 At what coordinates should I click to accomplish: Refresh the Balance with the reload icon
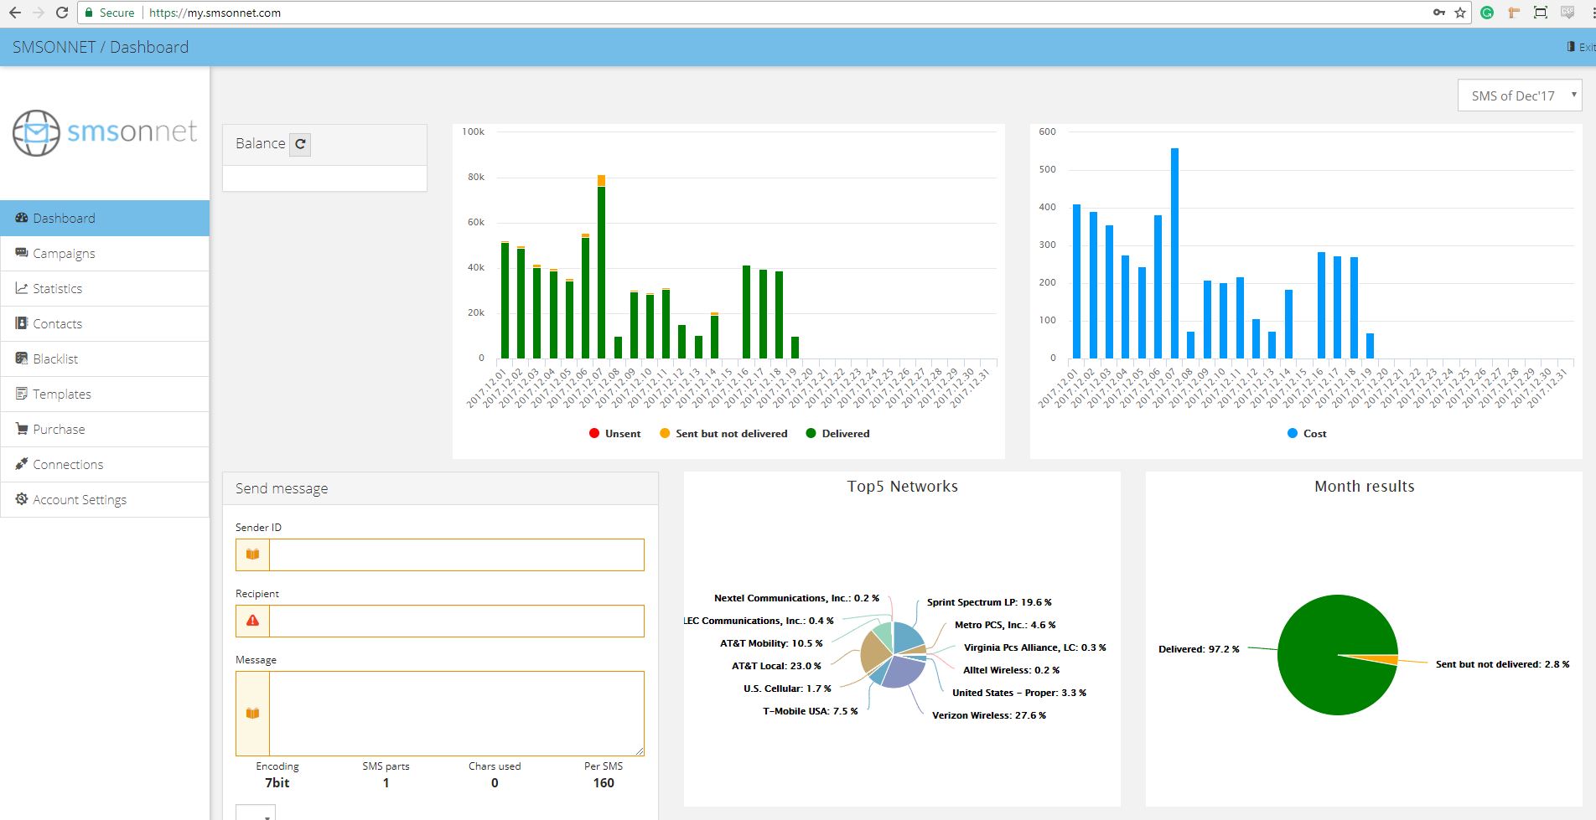pos(300,144)
